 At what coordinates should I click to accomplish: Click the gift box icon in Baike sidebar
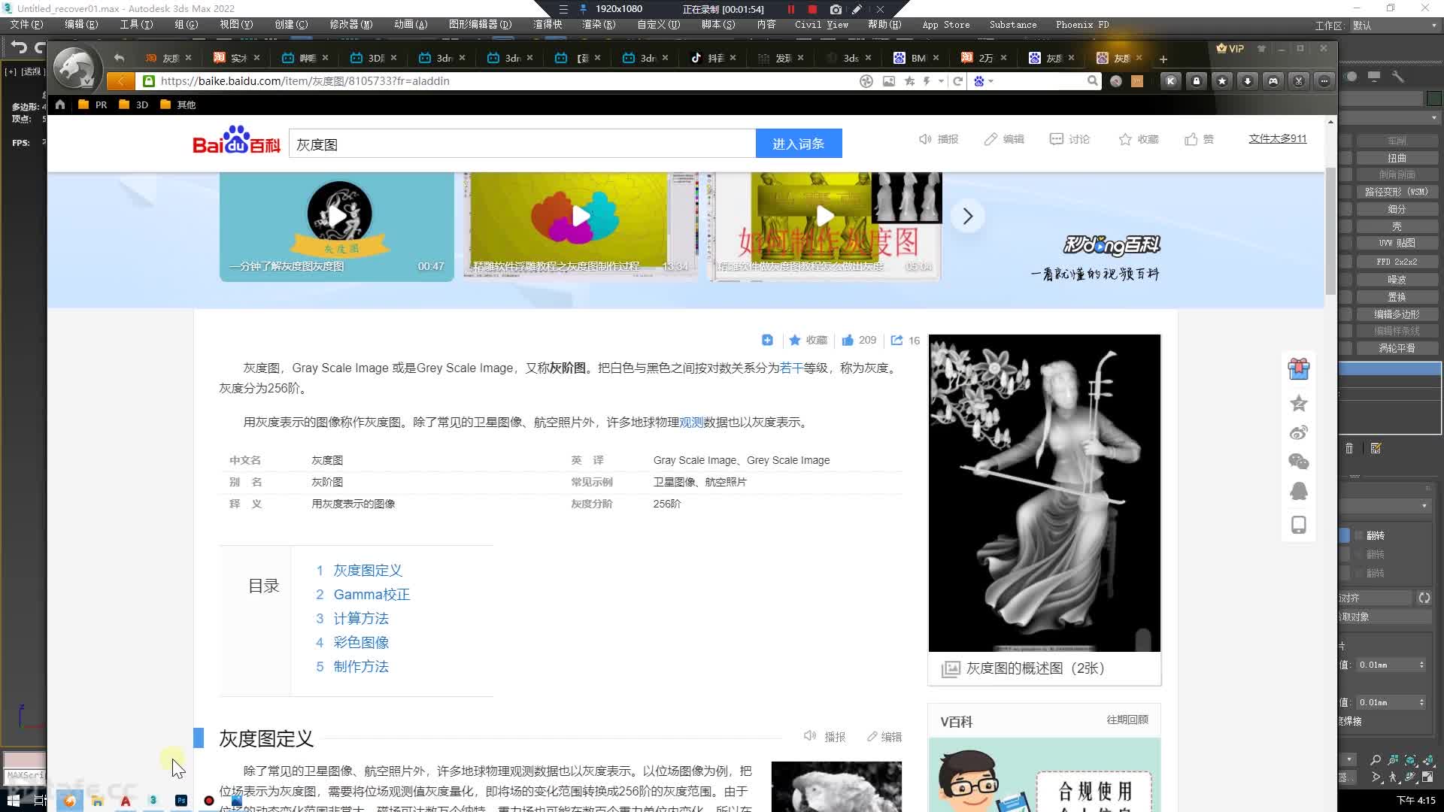tap(1299, 368)
